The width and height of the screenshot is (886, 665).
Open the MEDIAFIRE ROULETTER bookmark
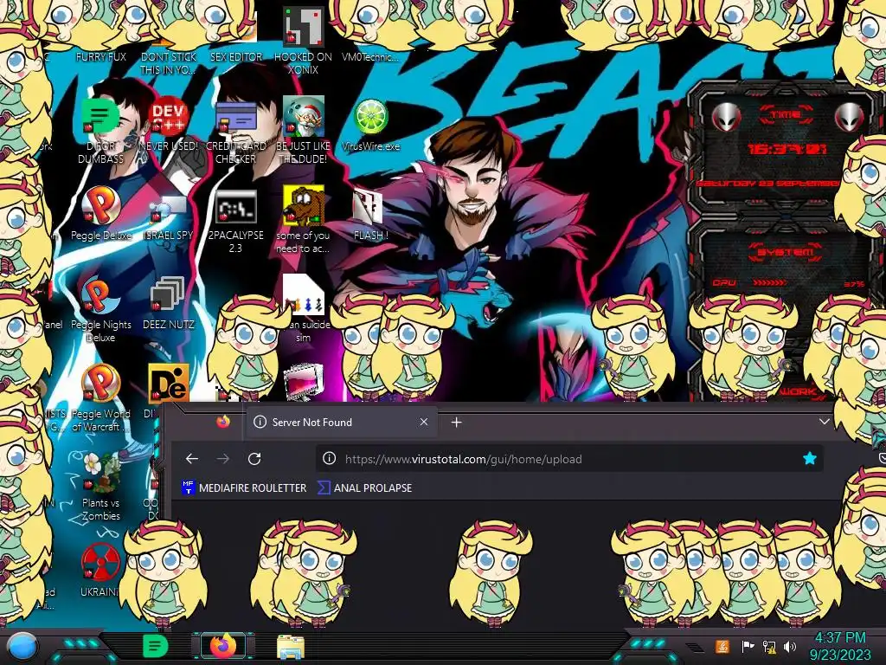(244, 487)
